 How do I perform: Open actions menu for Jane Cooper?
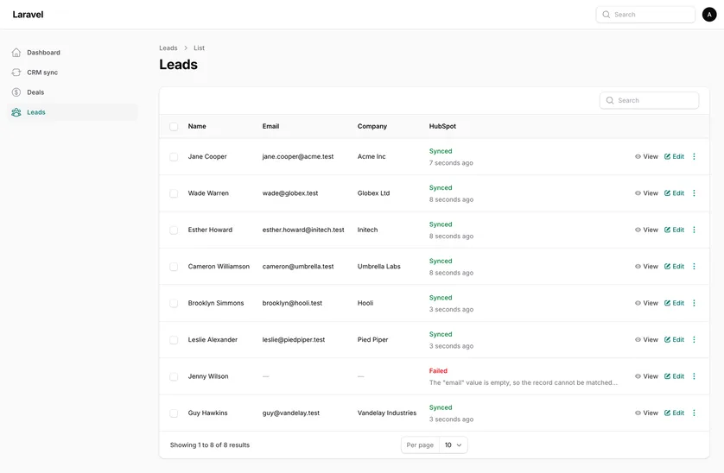pyautogui.click(x=694, y=156)
